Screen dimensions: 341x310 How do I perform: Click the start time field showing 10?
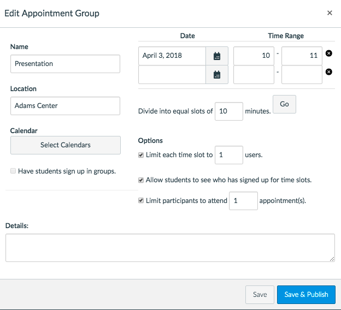254,56
